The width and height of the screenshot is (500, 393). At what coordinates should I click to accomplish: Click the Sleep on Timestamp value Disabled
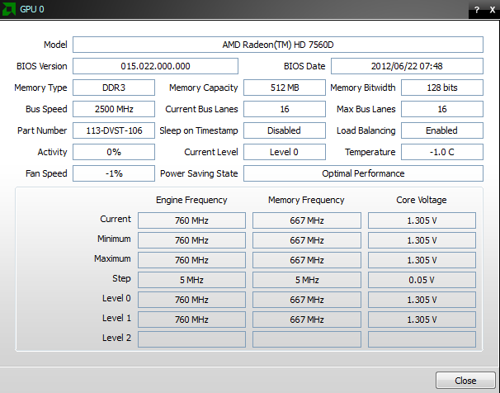click(x=285, y=130)
